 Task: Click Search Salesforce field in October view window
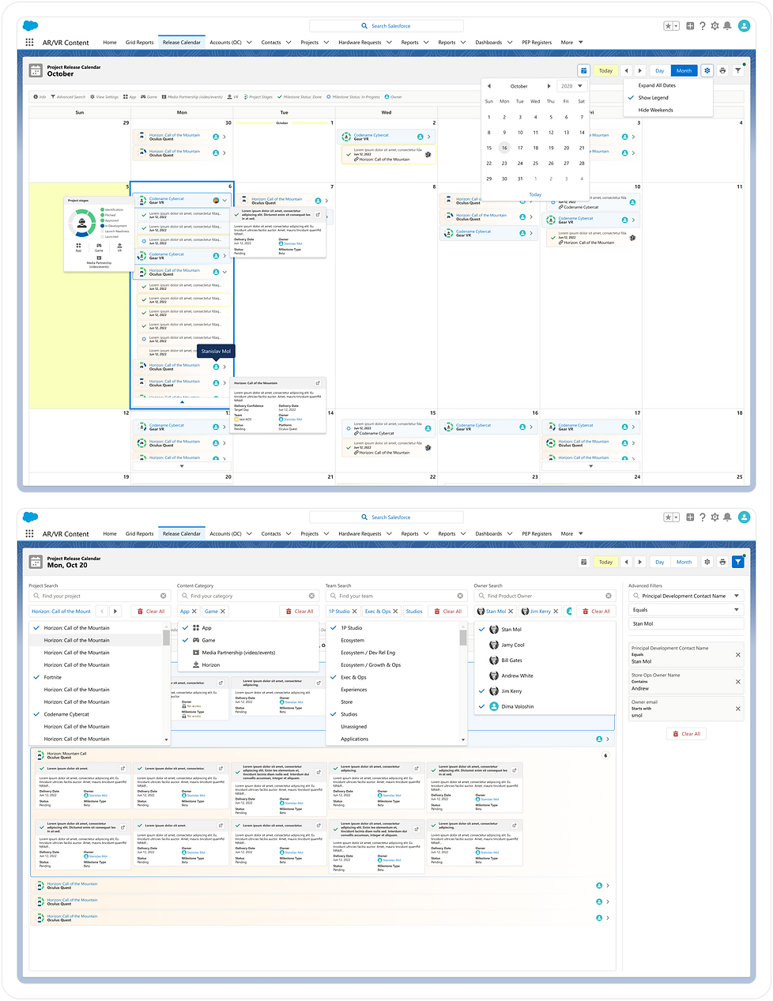pos(386,26)
